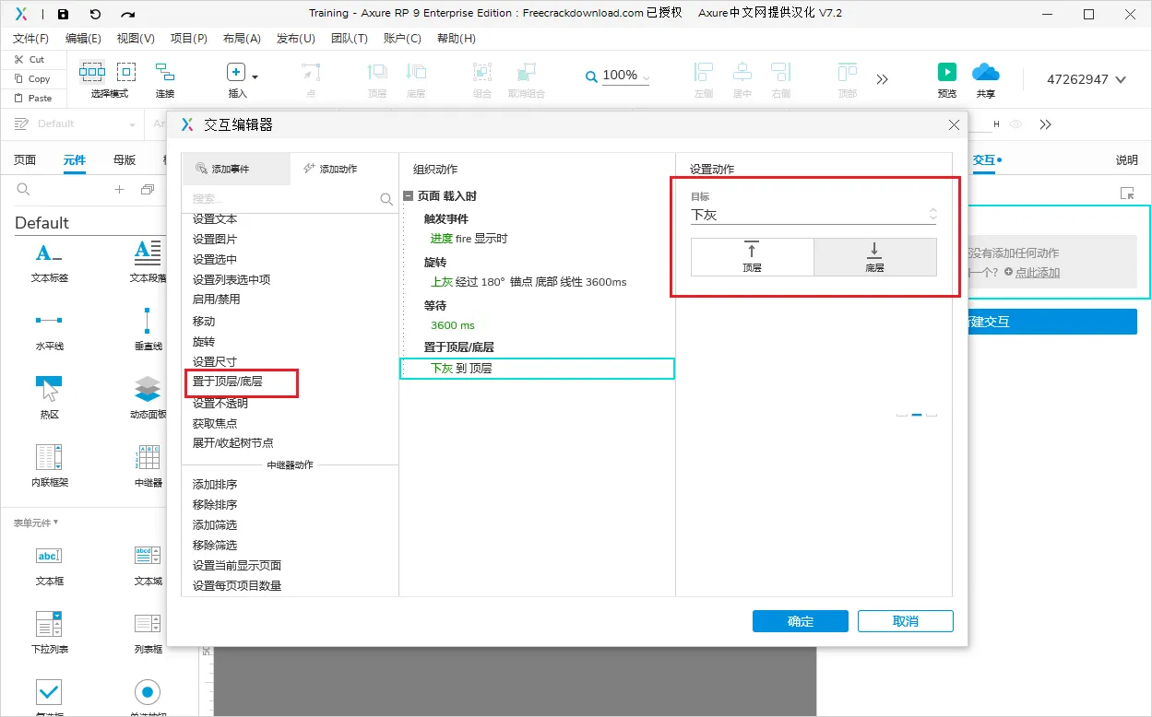Click the 组合 group icon

point(481,73)
